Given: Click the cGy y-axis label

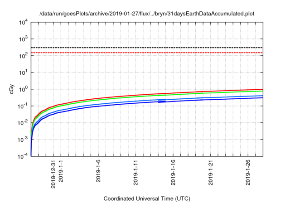Looking at the screenshot, I should click(12, 89).
